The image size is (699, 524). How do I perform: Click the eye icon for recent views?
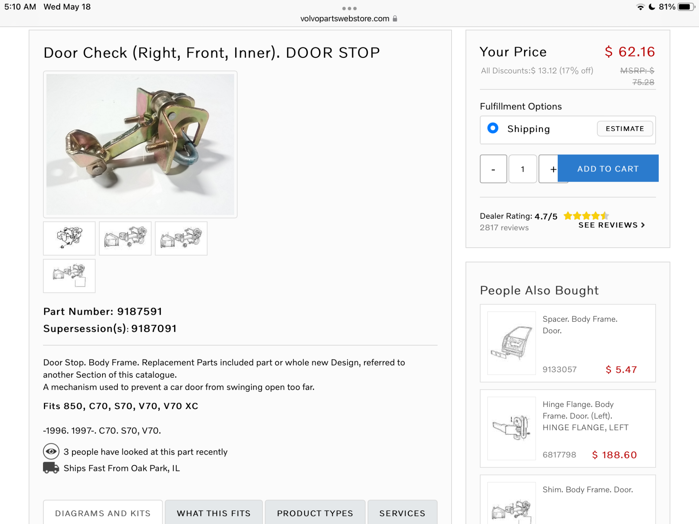pyautogui.click(x=51, y=451)
